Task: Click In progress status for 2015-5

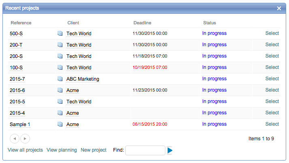Action: point(214,101)
